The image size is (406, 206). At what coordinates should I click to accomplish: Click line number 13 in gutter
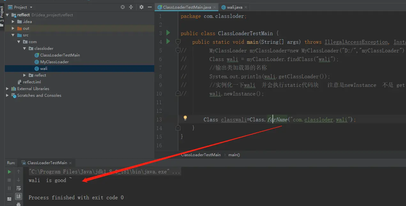159,119
